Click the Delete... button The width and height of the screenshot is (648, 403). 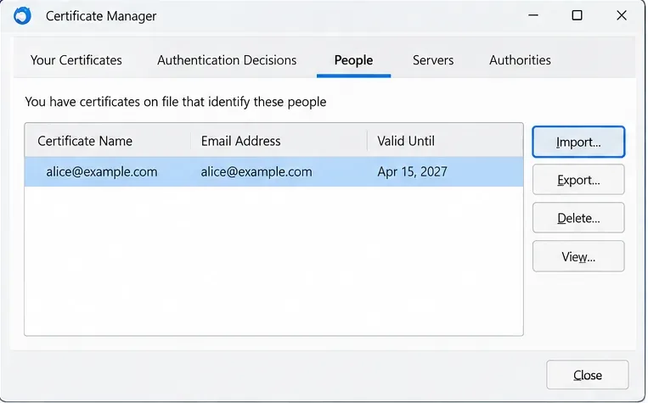pyautogui.click(x=578, y=218)
